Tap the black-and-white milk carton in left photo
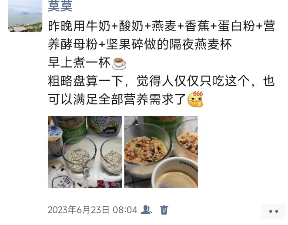288x225 pixels. (x=104, y=126)
